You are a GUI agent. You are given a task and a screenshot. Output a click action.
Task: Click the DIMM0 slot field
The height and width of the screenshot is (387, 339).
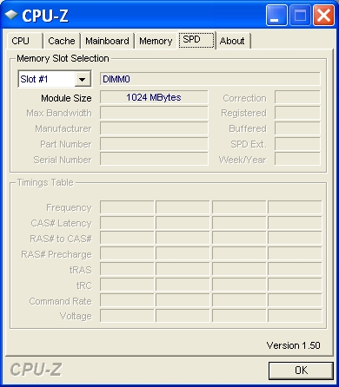click(210, 79)
